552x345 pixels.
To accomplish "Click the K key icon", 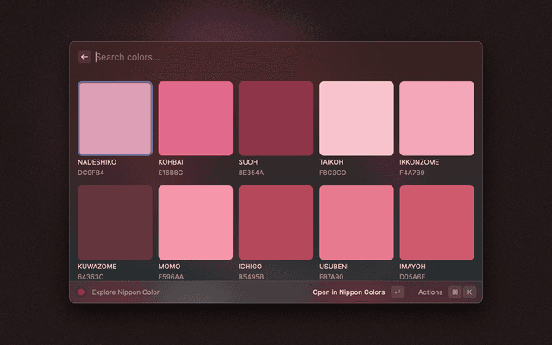I will click(x=470, y=292).
